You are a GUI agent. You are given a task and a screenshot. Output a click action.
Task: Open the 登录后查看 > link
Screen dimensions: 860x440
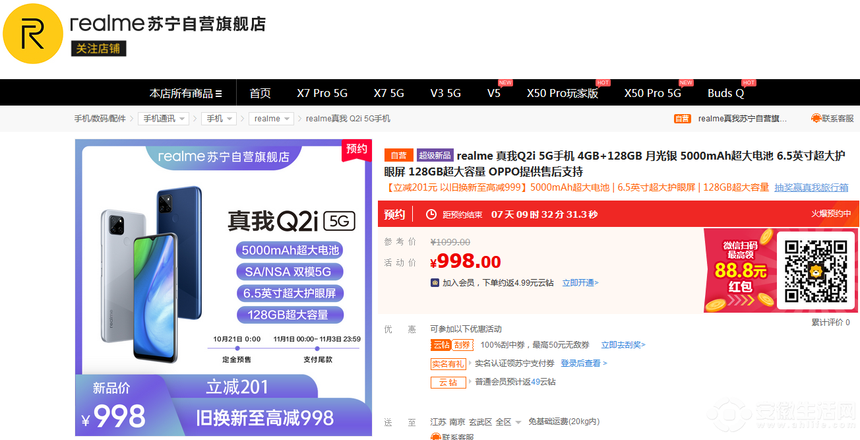tap(584, 363)
